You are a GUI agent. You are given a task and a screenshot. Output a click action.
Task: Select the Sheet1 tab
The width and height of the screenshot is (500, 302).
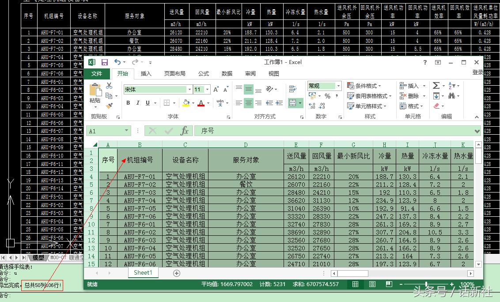tap(143, 273)
